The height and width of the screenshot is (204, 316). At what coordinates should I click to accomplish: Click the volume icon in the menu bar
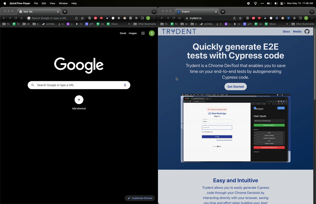[276, 3]
